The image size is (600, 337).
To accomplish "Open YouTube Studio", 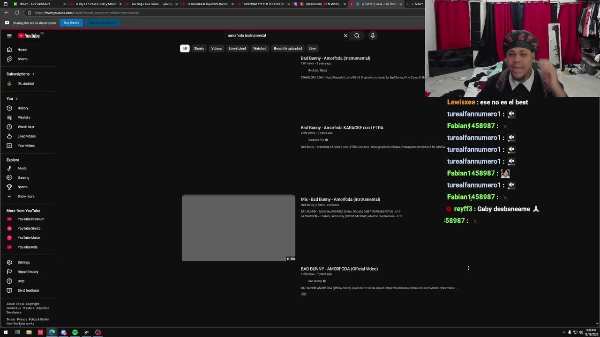I will coord(28,228).
